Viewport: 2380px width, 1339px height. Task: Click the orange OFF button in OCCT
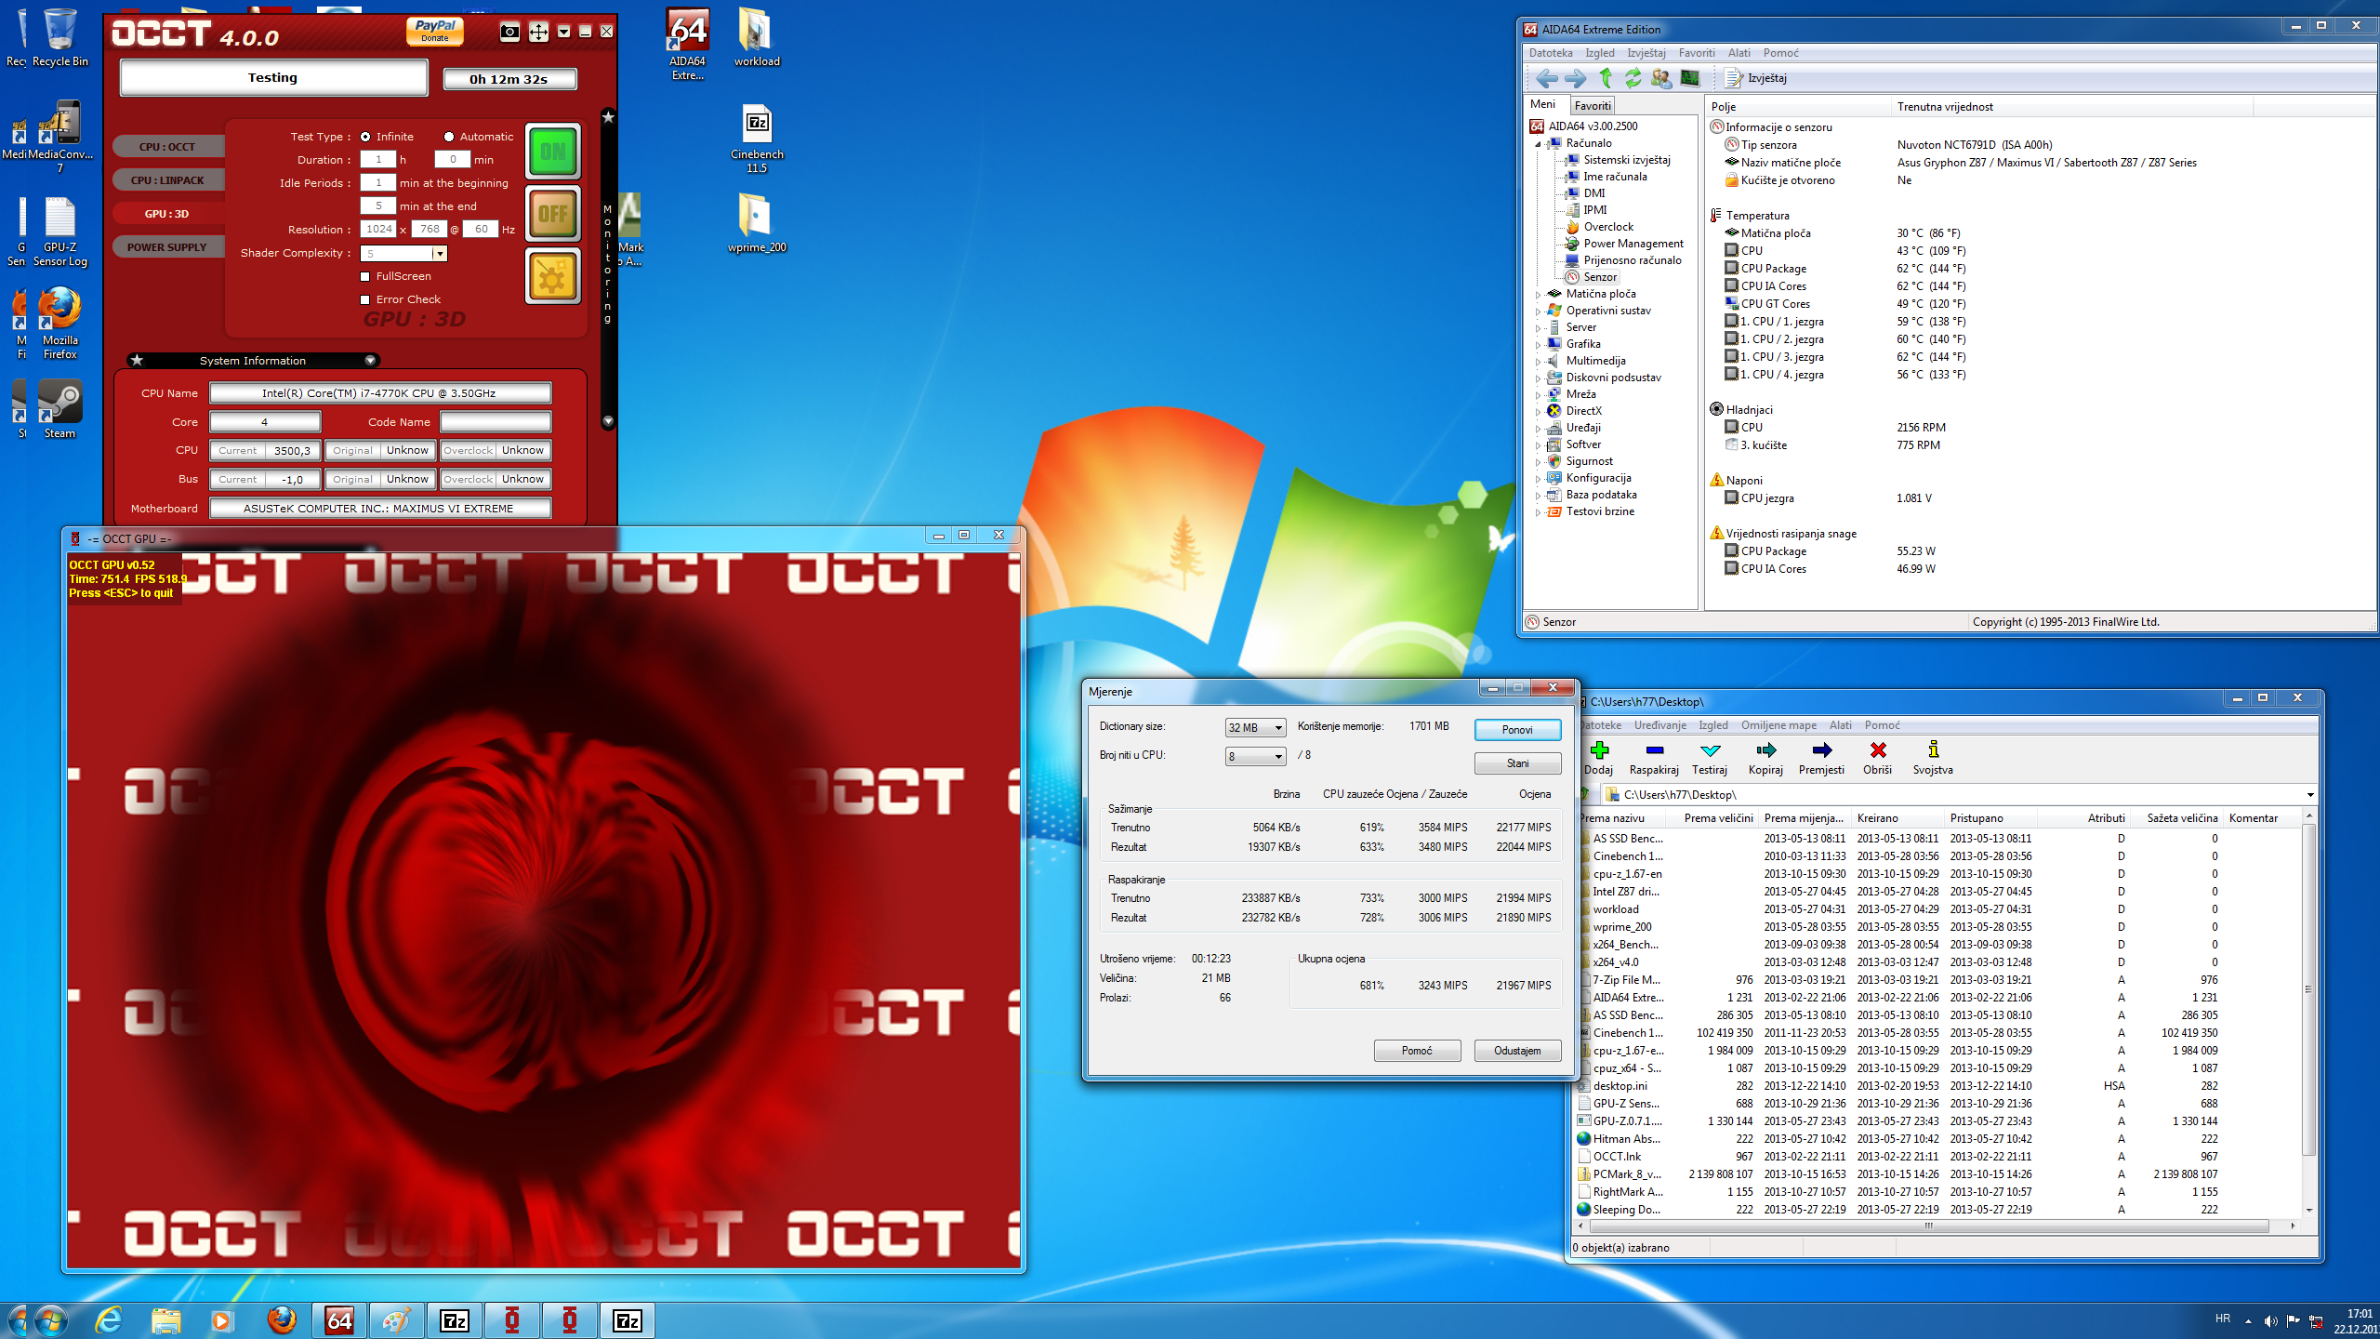tap(553, 214)
